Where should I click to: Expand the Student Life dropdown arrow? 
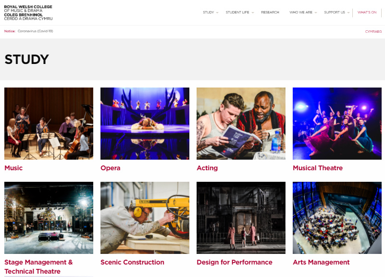253,13
